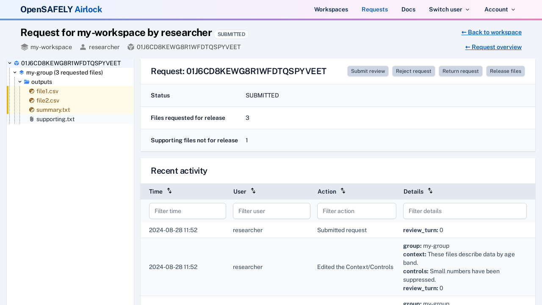Image resolution: width=542 pixels, height=305 pixels.
Task: Click the package icon beside the request ID
Action: (x=130, y=47)
